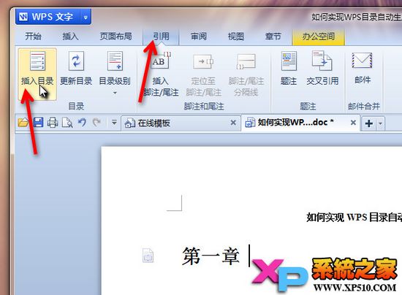
Task: Click the disabled 定位至脚注/尾注 icon
Action: point(203,61)
